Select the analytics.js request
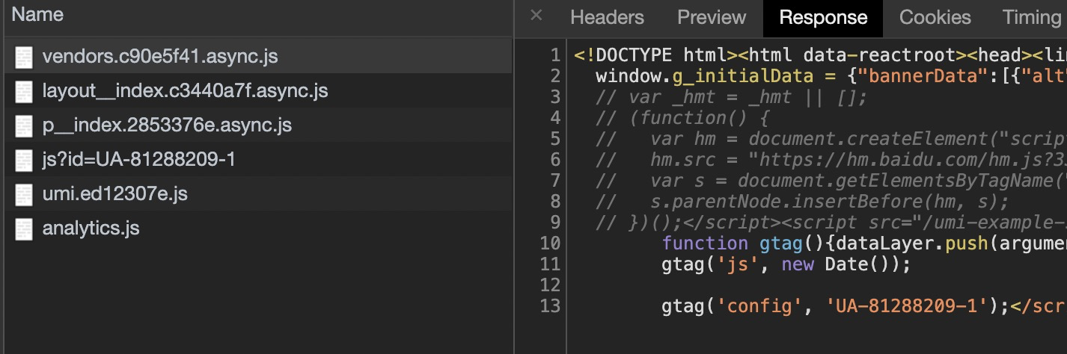Image resolution: width=1067 pixels, height=354 pixels. click(258, 229)
